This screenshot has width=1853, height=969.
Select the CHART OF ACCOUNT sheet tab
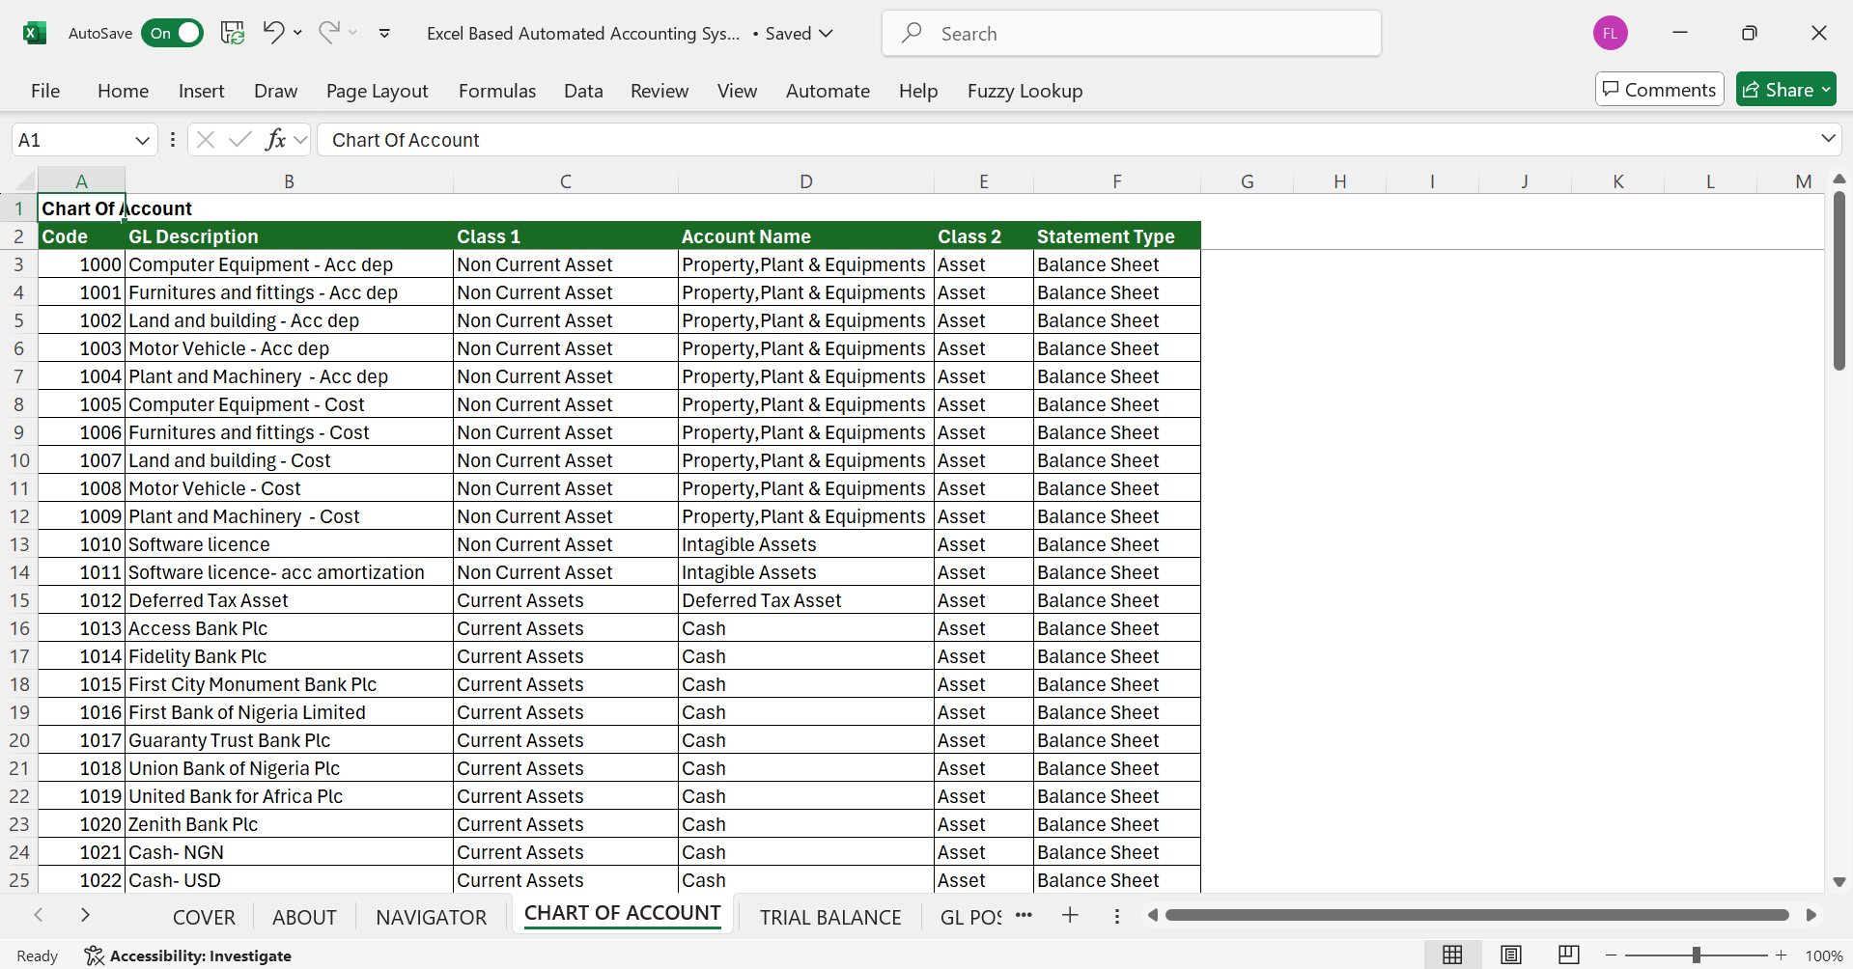pyautogui.click(x=622, y=913)
